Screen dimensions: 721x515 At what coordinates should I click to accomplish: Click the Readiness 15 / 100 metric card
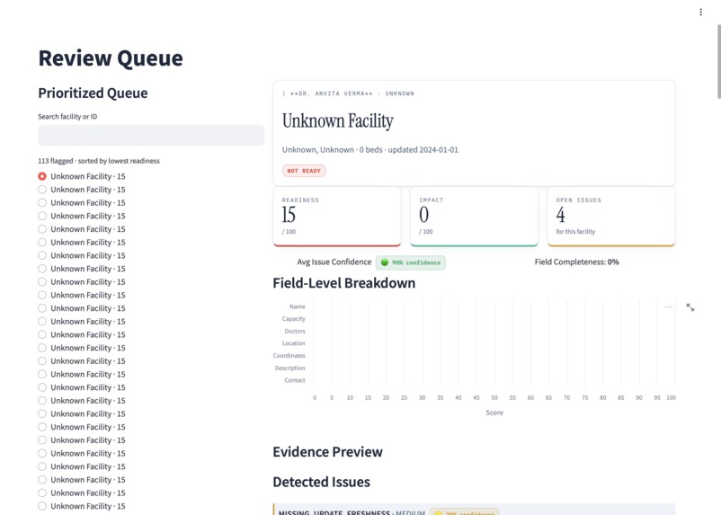337,216
